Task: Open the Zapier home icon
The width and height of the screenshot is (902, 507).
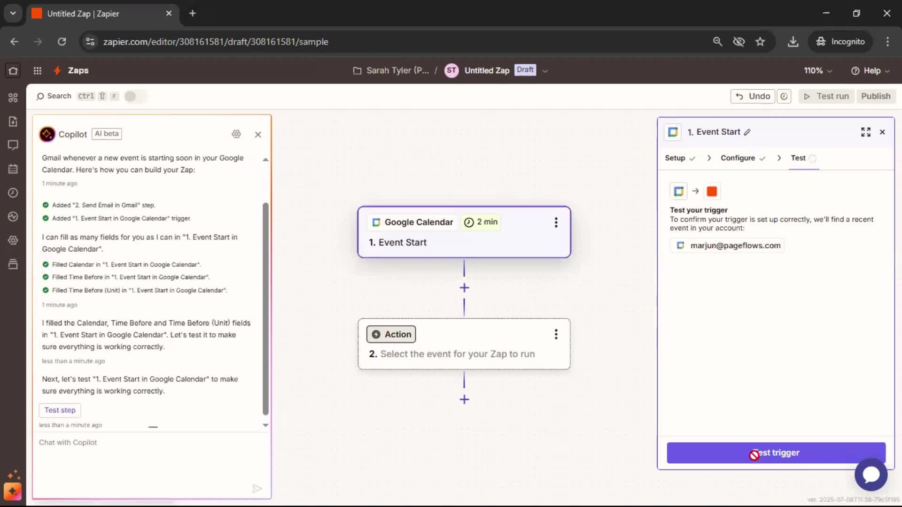Action: 13,70
